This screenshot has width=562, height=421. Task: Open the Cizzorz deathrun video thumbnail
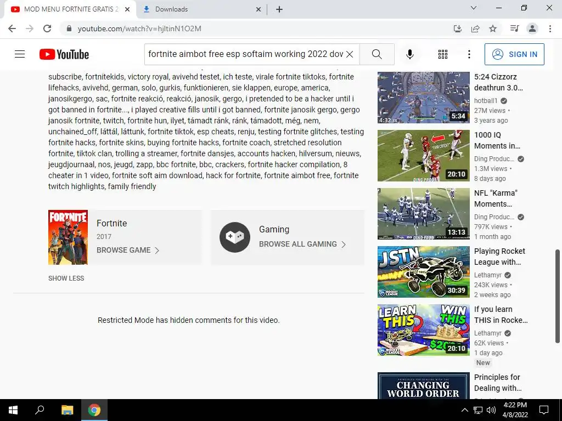click(423, 98)
